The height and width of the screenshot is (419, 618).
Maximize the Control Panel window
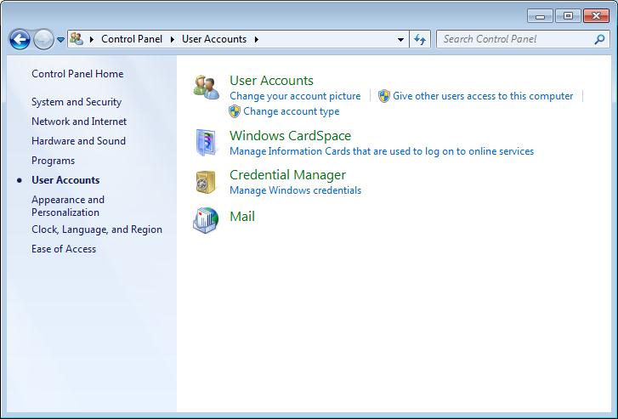[x=568, y=16]
